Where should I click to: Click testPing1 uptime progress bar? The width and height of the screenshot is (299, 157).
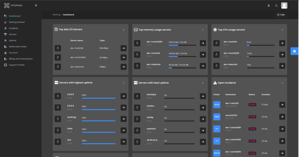[x=99, y=121]
